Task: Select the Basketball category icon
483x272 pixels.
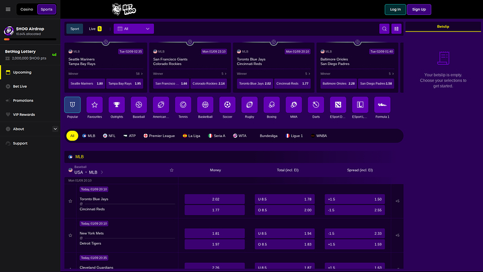Action: (205, 105)
